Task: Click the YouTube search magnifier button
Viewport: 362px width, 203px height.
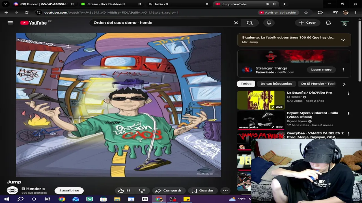Action: [x=250, y=23]
